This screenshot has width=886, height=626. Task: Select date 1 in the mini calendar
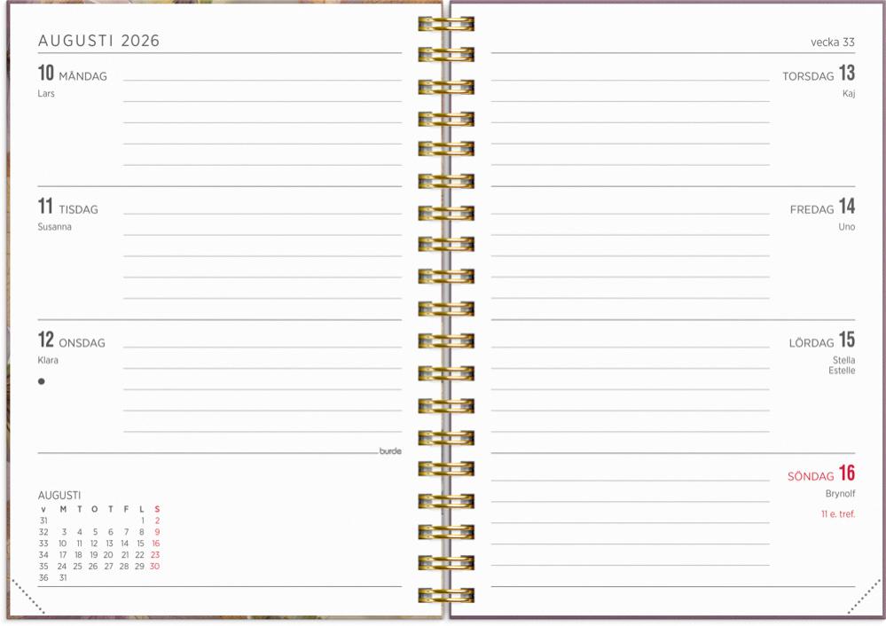(143, 520)
